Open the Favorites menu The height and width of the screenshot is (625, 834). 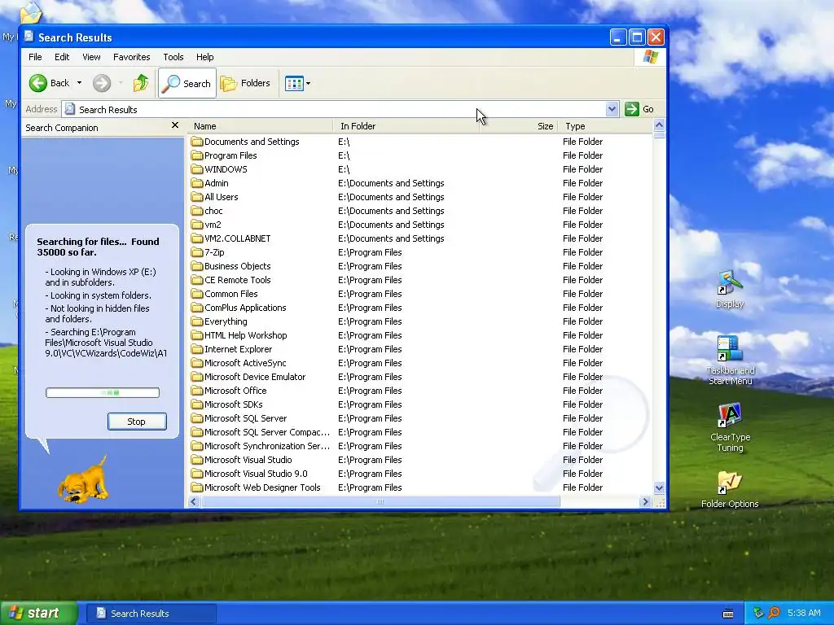(x=131, y=57)
